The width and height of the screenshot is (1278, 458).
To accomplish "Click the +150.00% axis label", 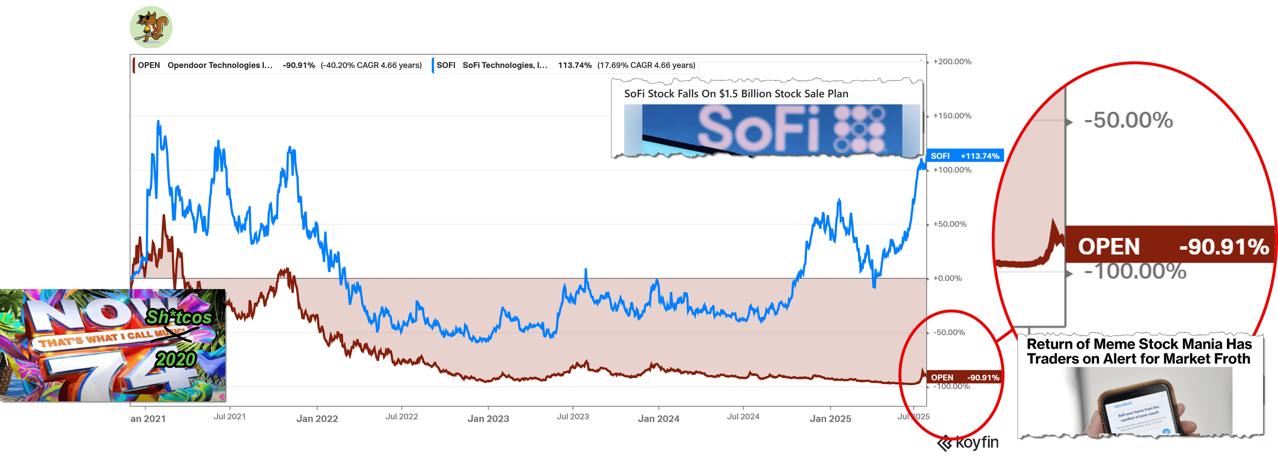I will click(952, 116).
